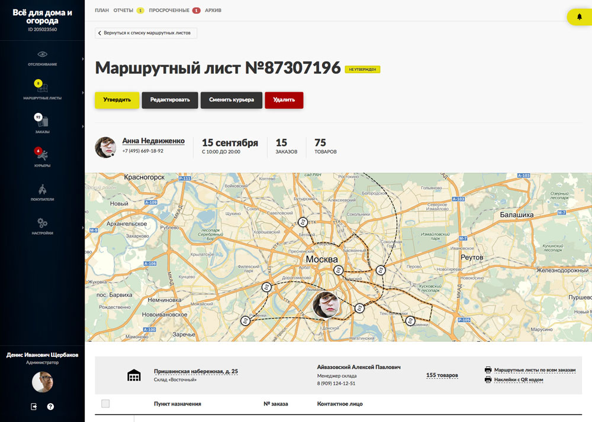Open Orders clipboard icon in sidebar
The image size is (592, 422).
(43, 122)
